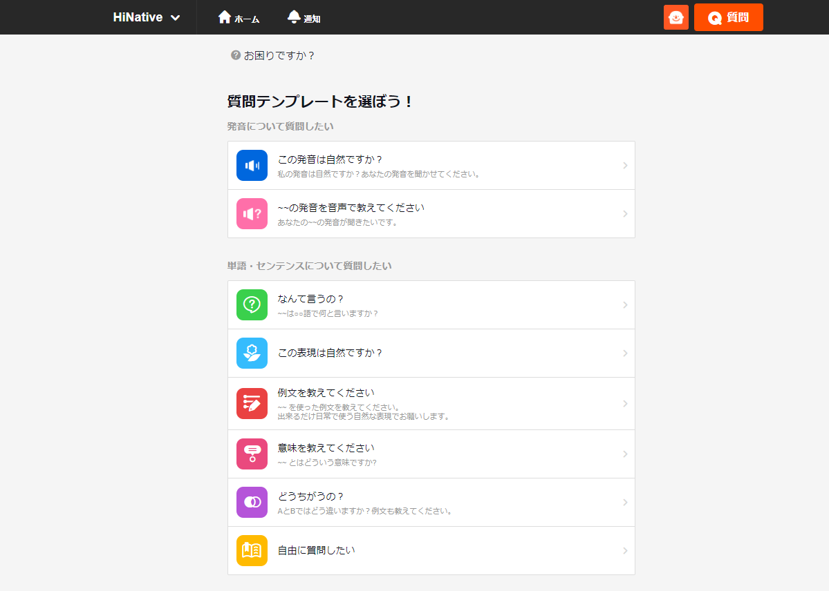Open 通知 notifications in the navigation
Image resolution: width=829 pixels, height=591 pixels.
point(304,18)
